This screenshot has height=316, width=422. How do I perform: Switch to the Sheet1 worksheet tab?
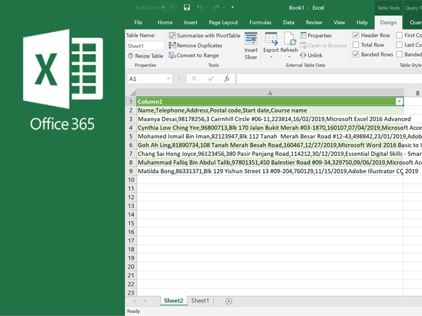pos(200,301)
